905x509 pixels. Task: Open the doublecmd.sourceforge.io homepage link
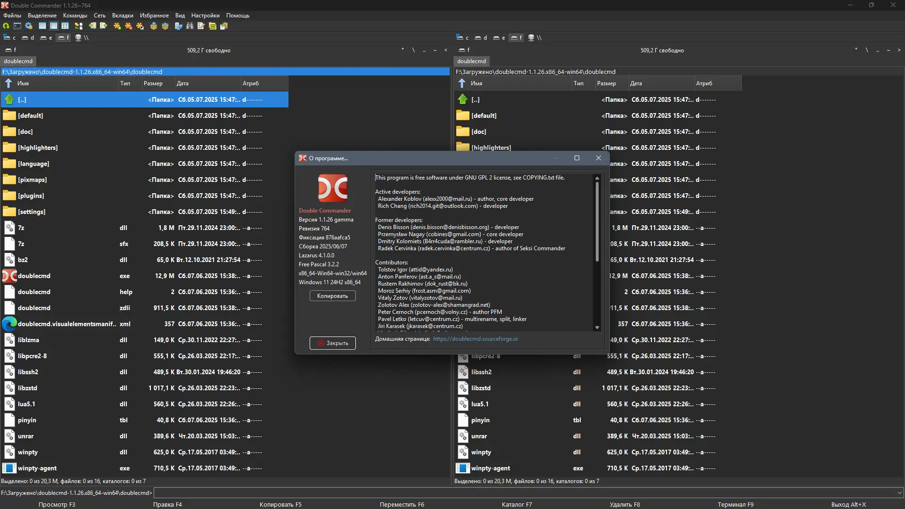point(475,339)
